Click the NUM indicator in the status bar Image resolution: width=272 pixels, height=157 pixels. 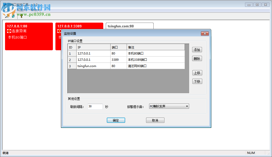[251, 153]
